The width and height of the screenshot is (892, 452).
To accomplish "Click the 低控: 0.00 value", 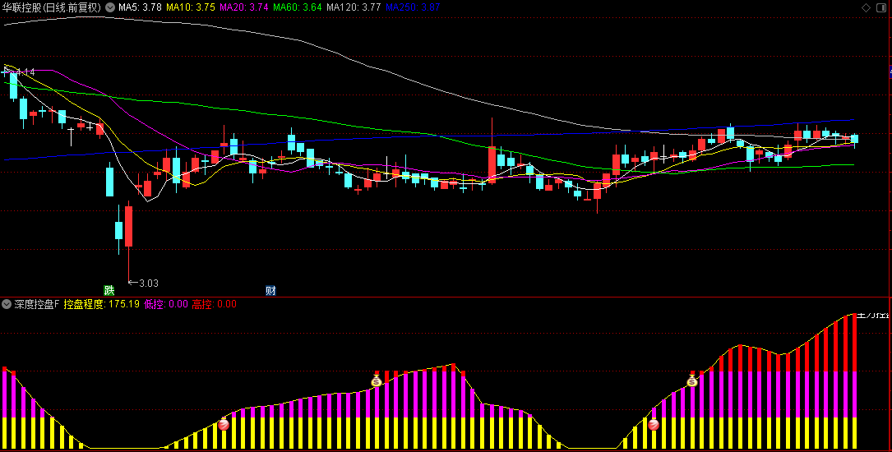I will coord(166,304).
